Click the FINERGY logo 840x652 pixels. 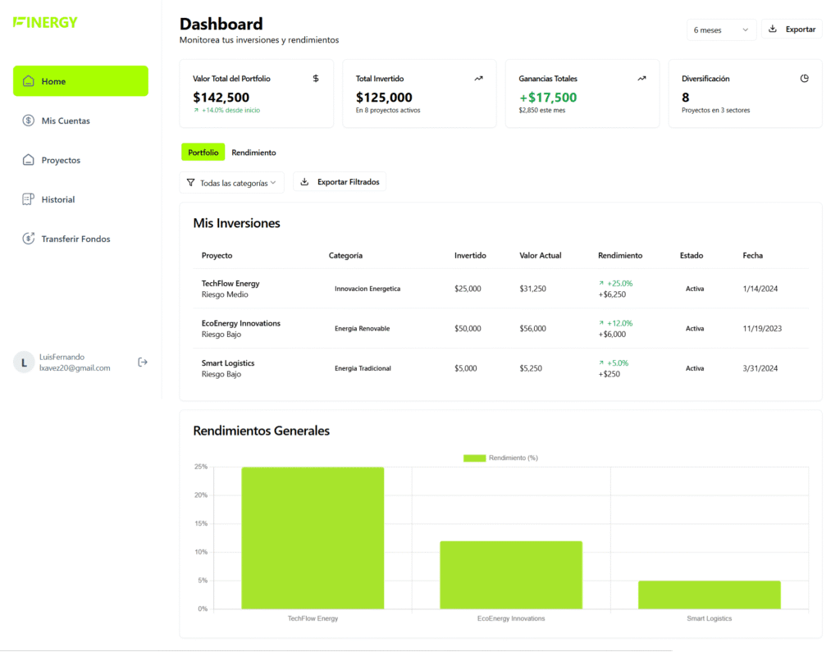(x=45, y=22)
